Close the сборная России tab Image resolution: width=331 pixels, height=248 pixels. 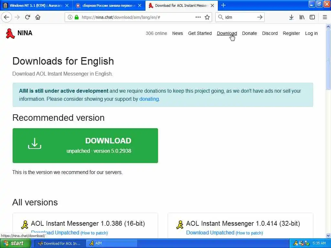click(140, 5)
